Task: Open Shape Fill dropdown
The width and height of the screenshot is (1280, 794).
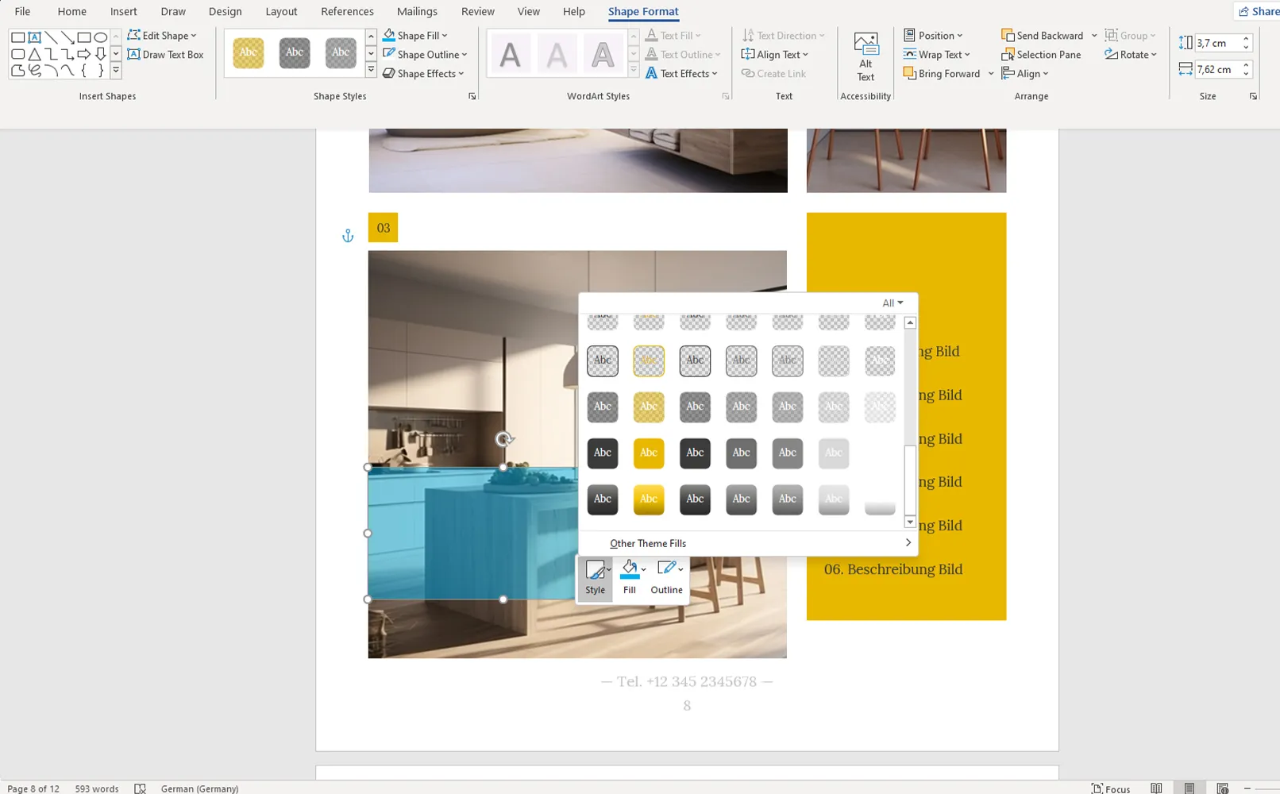Action: [x=415, y=36]
